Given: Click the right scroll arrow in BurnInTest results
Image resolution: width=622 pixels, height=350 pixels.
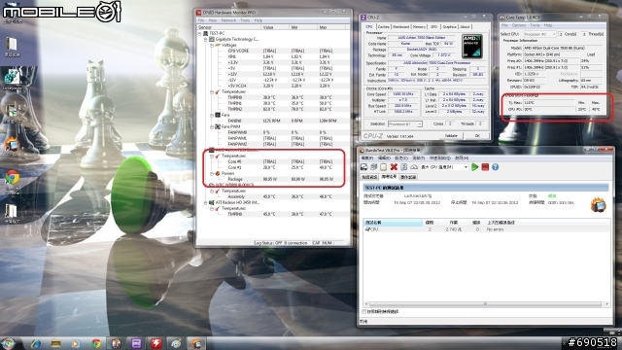Looking at the screenshot, I should 606,304.
